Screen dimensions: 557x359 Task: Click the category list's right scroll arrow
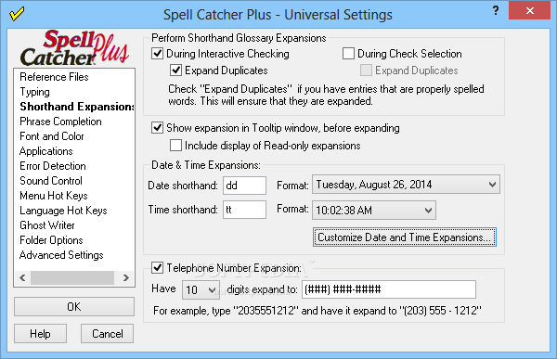pos(125,277)
